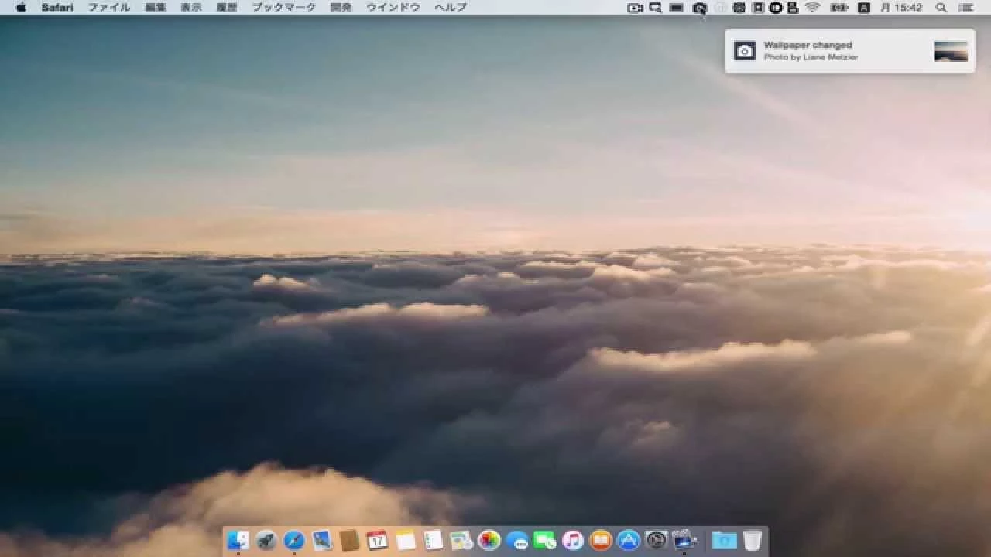Open FaceTime green icon in Dock

coord(544,540)
